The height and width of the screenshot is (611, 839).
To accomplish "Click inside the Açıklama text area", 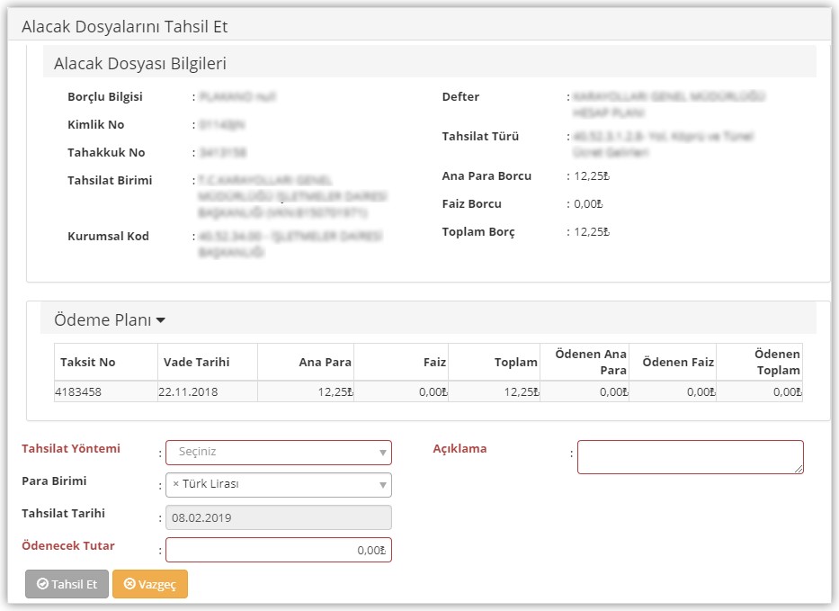I will (689, 455).
